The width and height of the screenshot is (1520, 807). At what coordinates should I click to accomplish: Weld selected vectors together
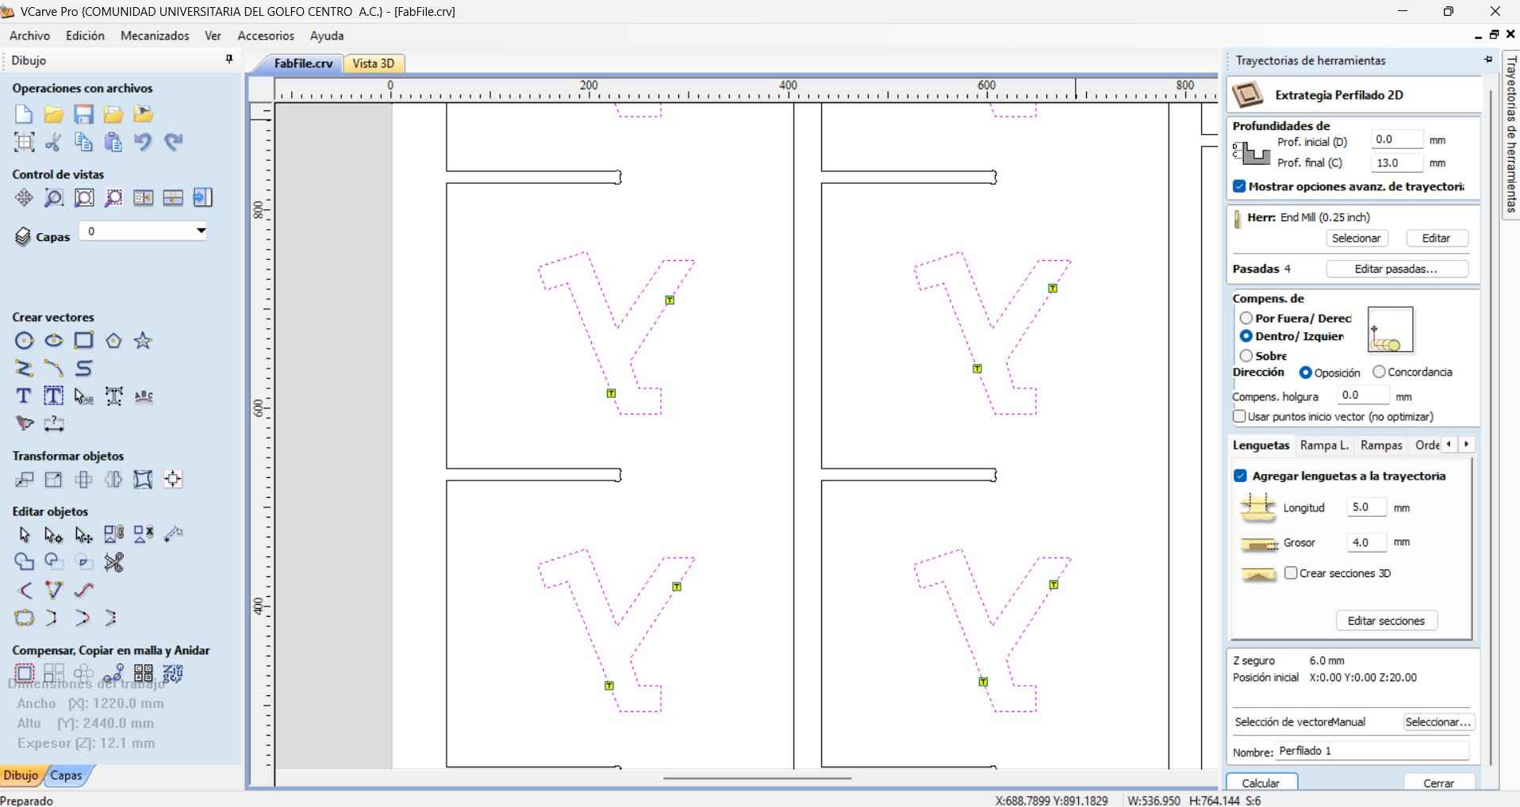pos(24,563)
